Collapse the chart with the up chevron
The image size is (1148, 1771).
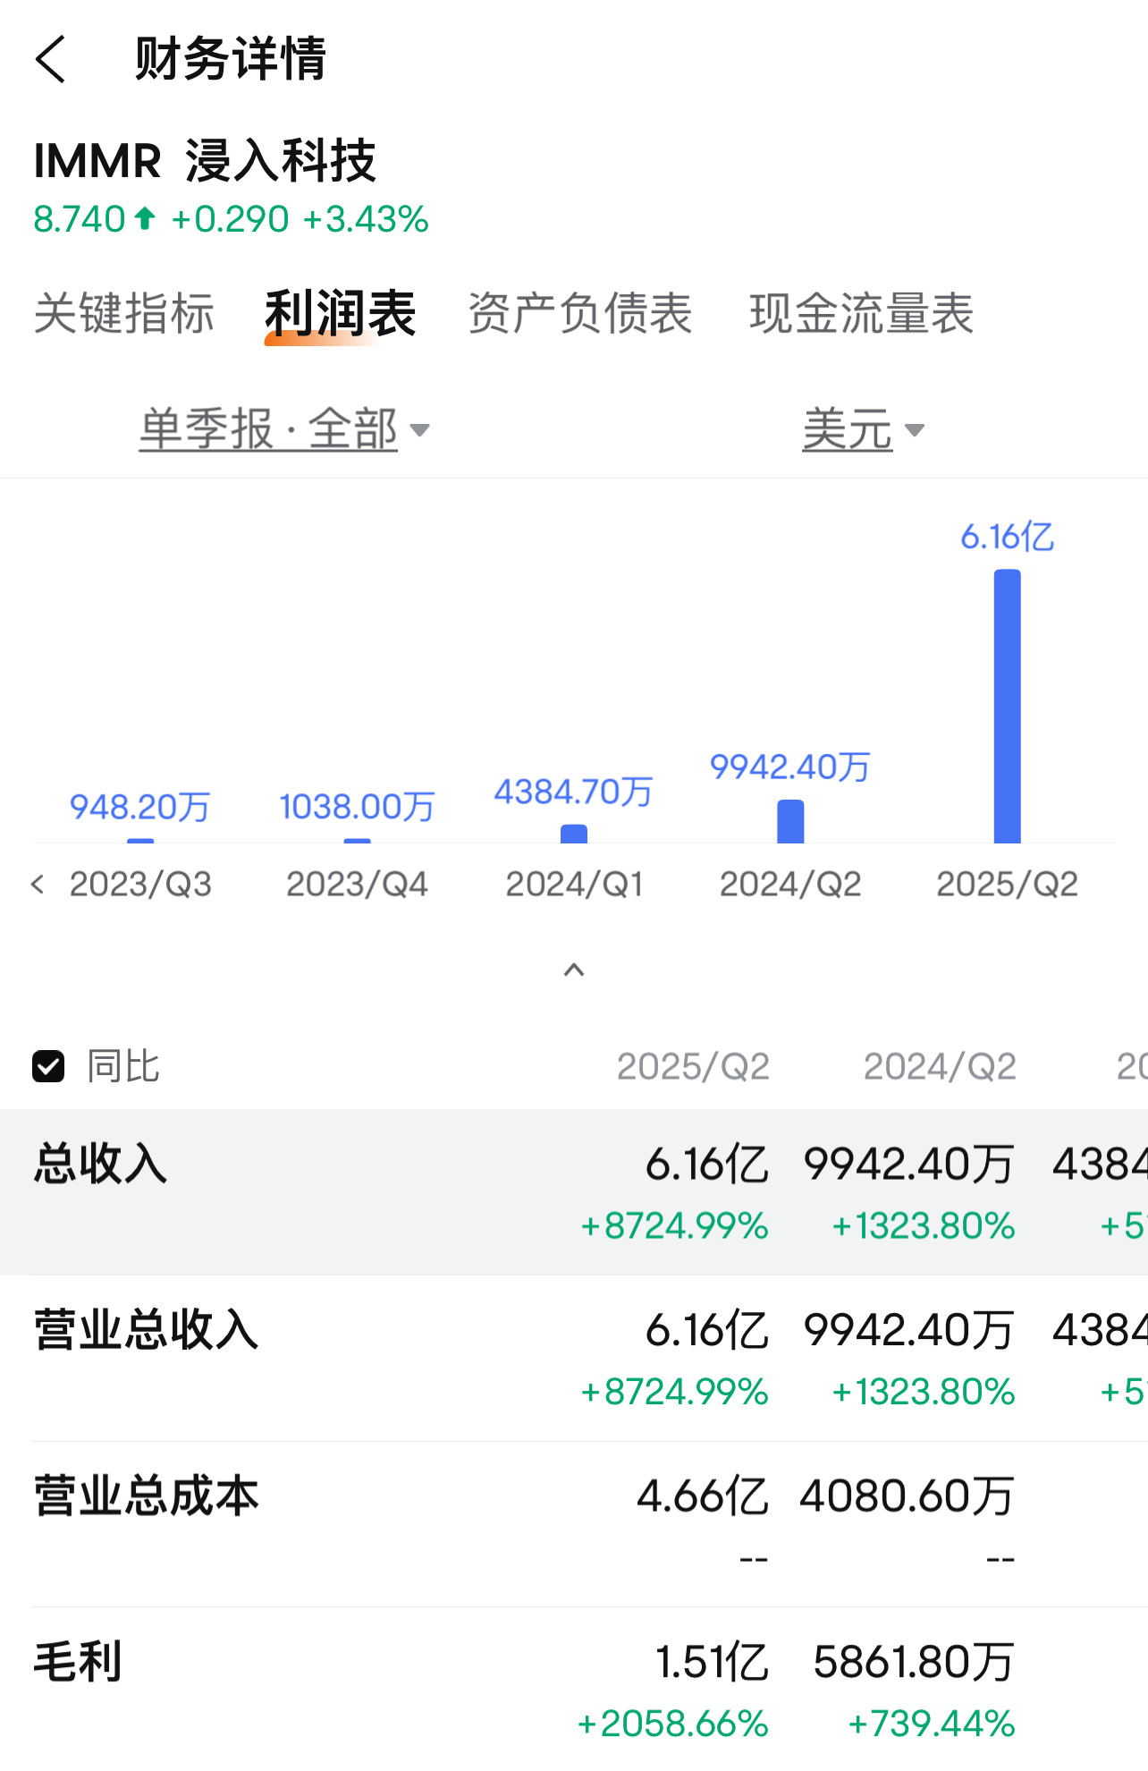coord(574,970)
